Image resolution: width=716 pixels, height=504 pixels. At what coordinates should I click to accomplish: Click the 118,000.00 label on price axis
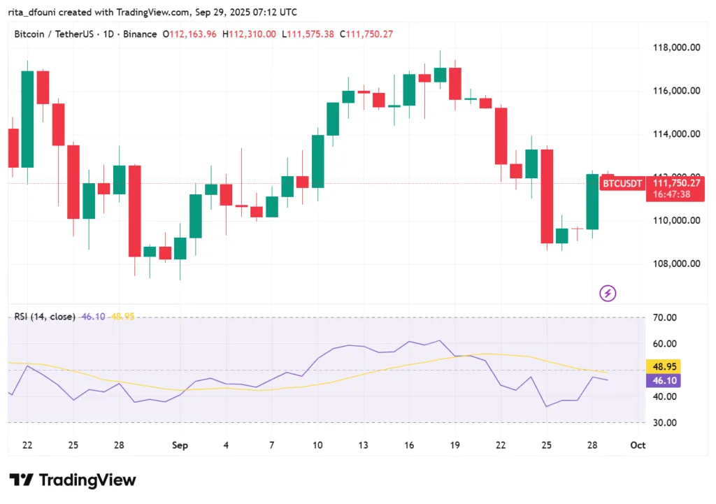coord(675,48)
